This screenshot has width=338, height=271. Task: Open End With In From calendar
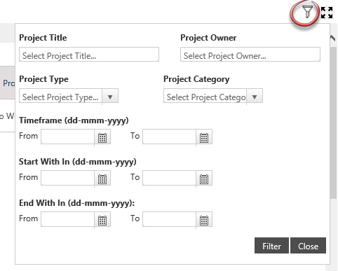coord(102,220)
